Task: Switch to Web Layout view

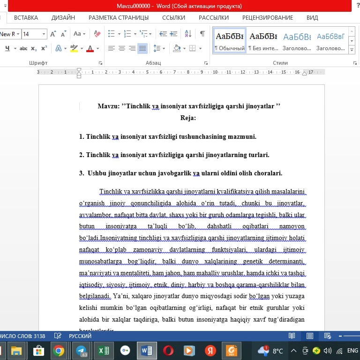Action: click(x=328, y=336)
